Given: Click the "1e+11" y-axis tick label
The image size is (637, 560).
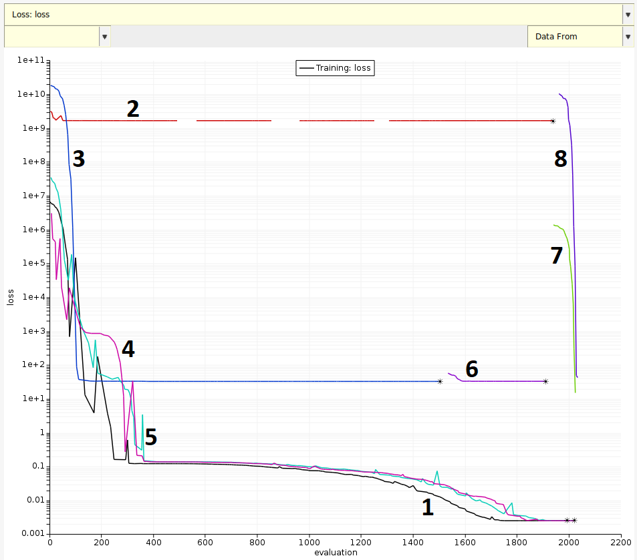Looking at the screenshot, I should [31, 60].
